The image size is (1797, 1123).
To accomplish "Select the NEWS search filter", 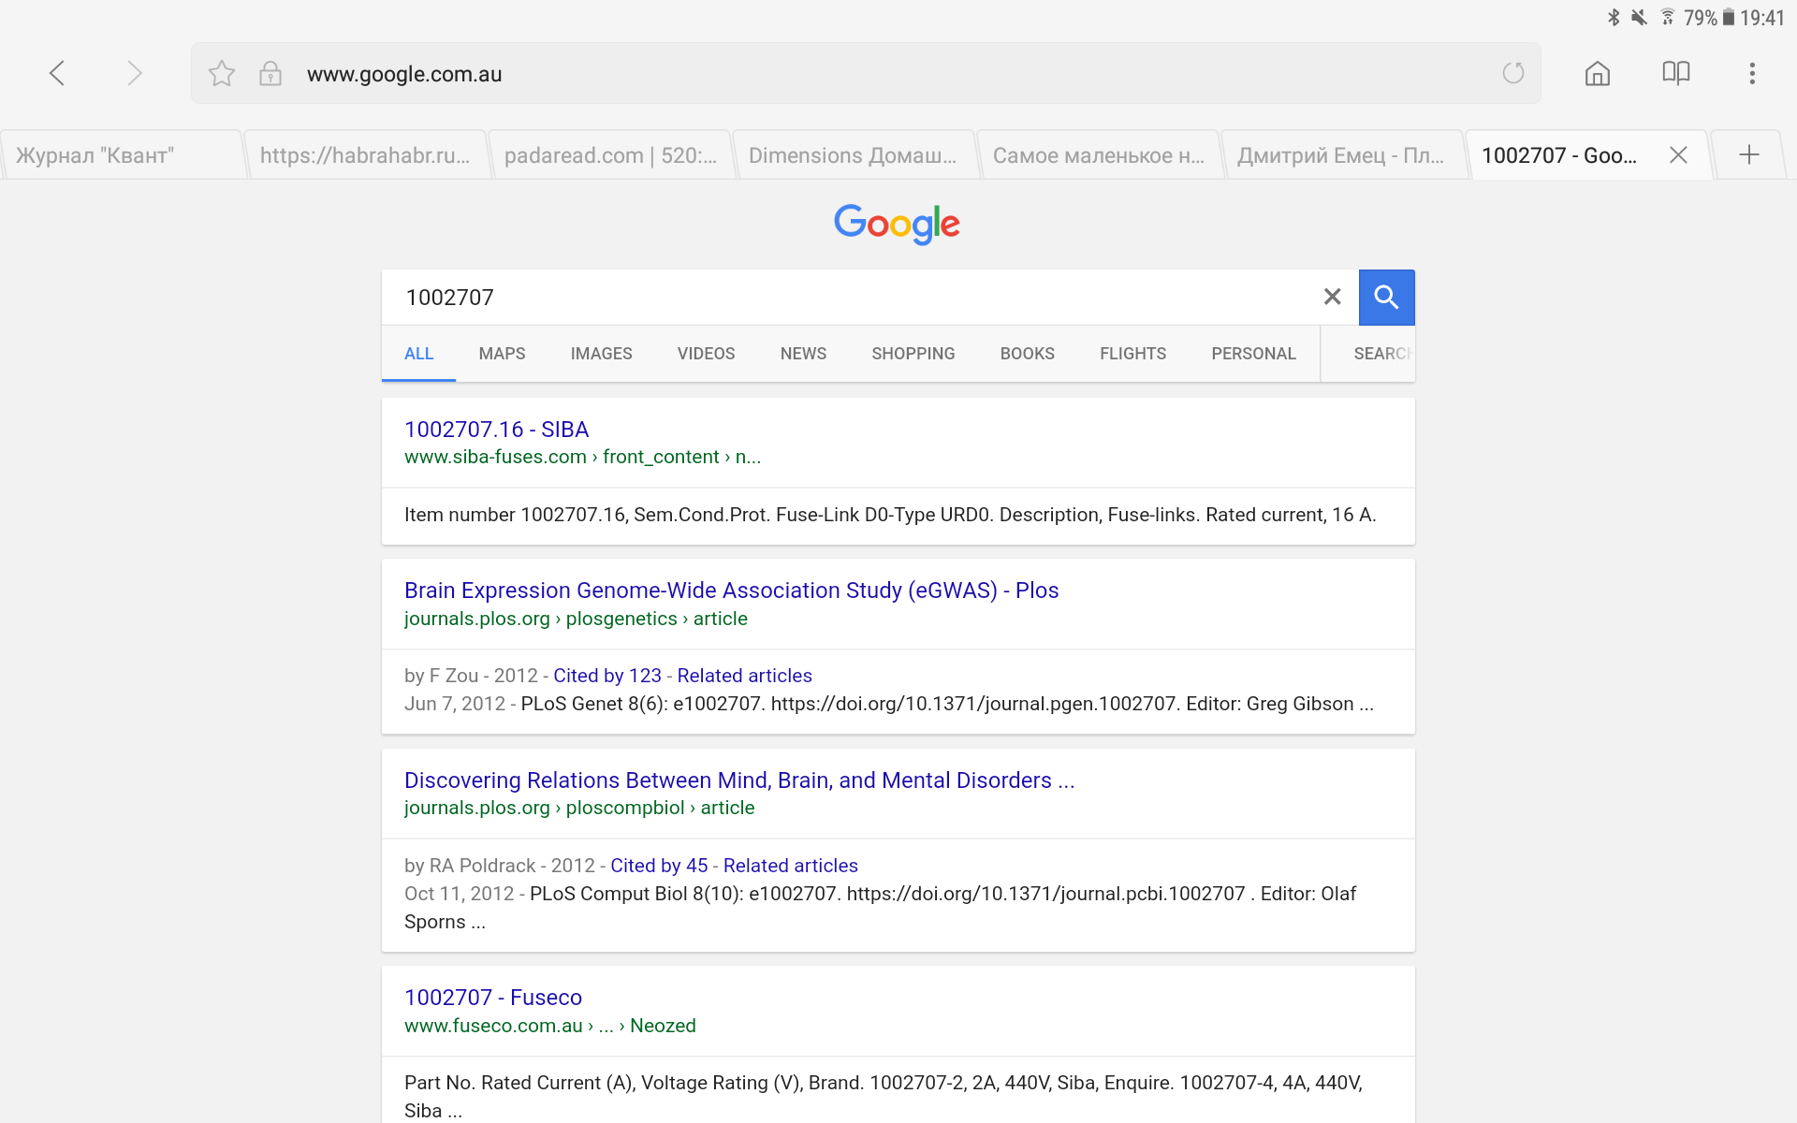I will 803,354.
